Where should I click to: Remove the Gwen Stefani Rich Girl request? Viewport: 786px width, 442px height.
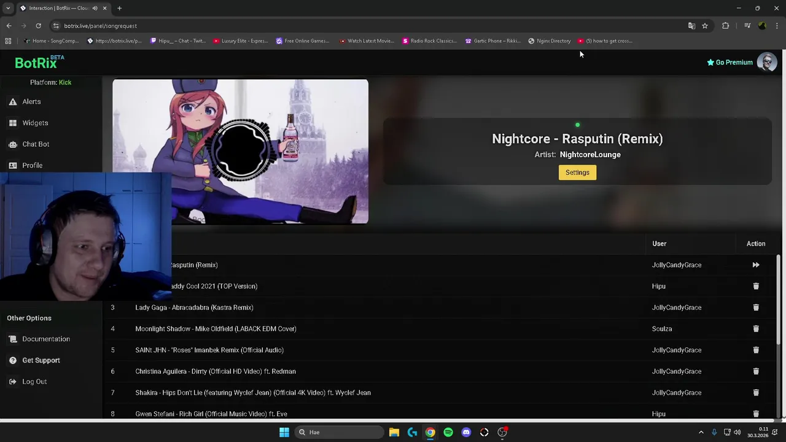pos(756,414)
